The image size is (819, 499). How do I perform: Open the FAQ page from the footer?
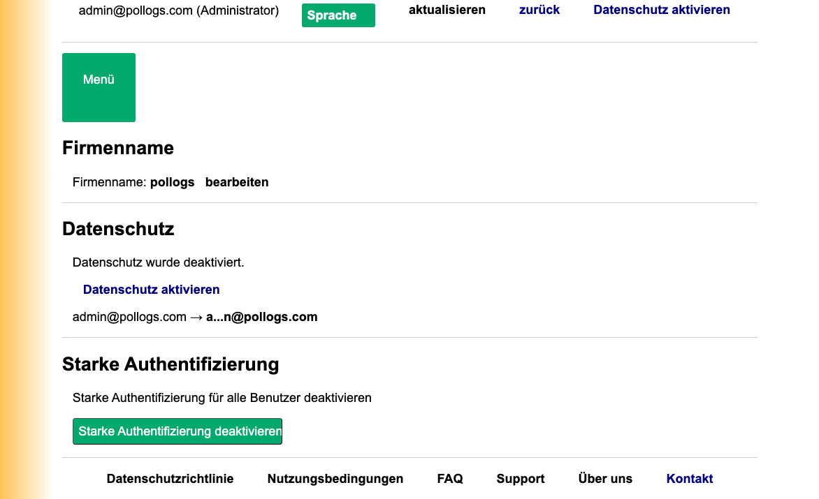450,479
